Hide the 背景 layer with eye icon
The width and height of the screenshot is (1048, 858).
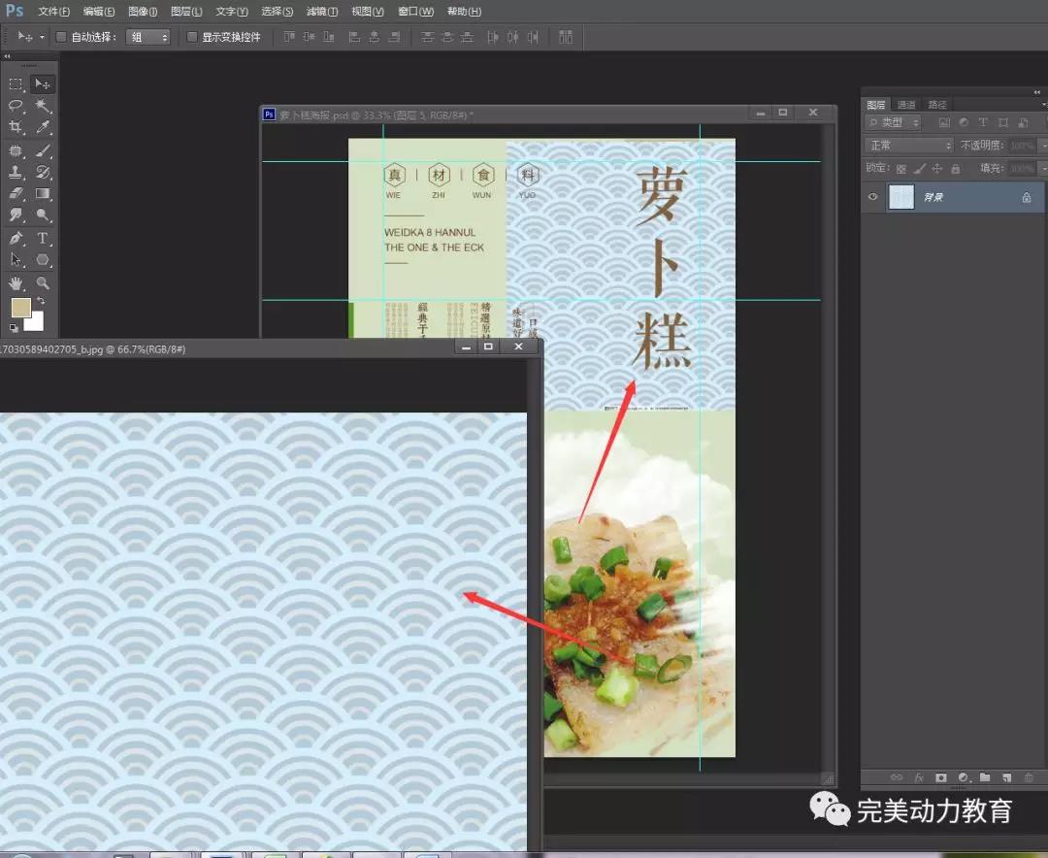[873, 197]
